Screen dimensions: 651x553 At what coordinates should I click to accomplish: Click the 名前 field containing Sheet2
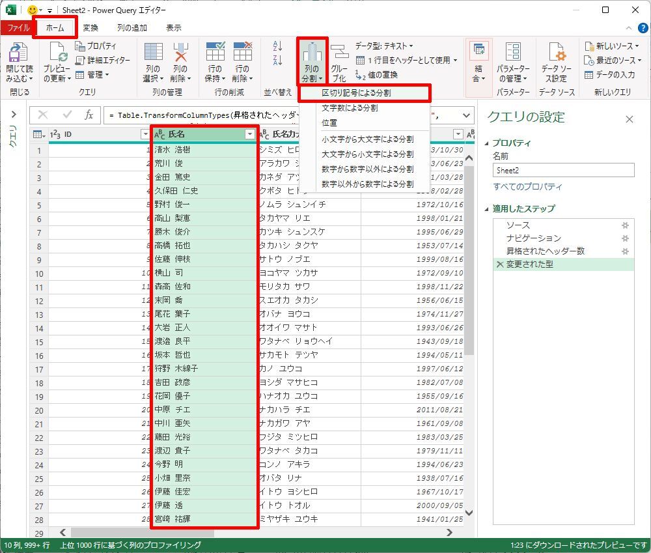pyautogui.click(x=563, y=170)
